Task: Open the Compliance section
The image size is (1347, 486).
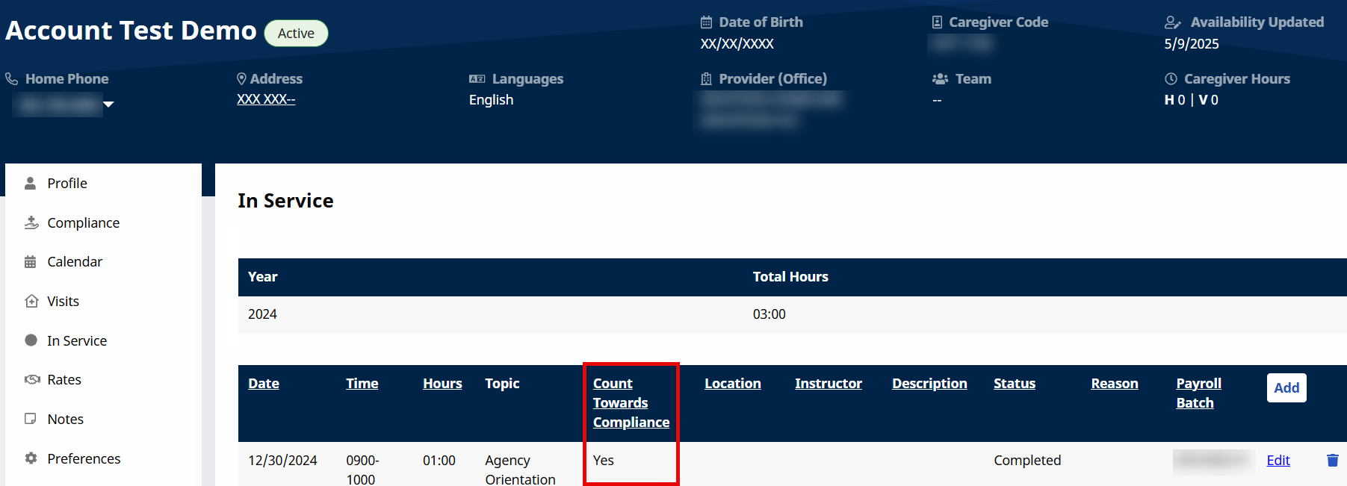Action: [83, 222]
